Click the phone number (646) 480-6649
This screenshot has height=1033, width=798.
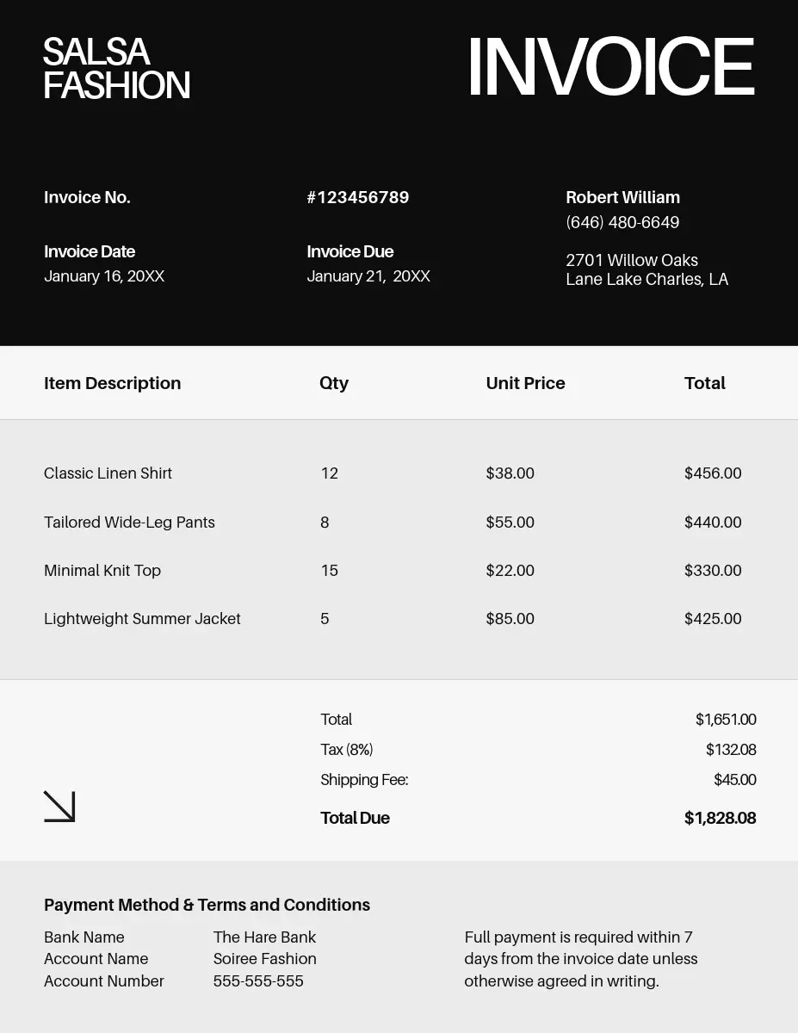(x=622, y=223)
